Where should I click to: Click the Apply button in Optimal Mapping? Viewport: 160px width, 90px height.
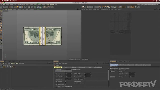tap(113, 77)
